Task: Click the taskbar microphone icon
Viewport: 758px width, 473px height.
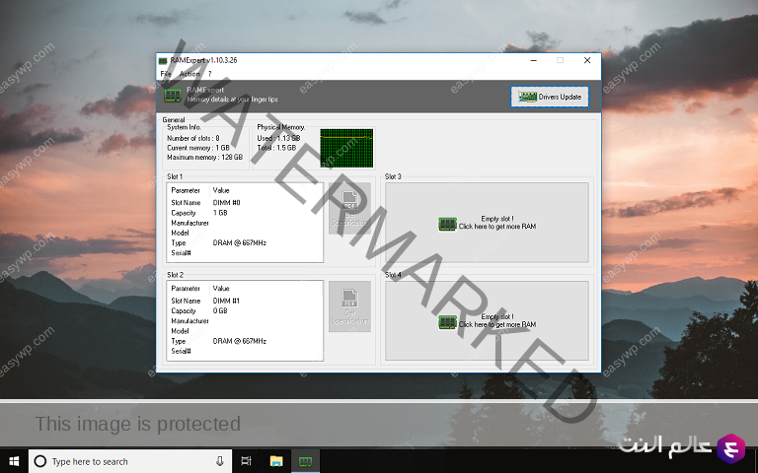Action: tap(219, 461)
